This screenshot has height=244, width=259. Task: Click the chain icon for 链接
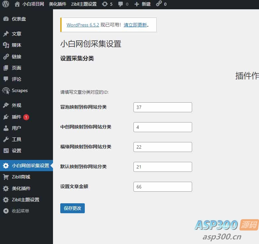point(6,57)
